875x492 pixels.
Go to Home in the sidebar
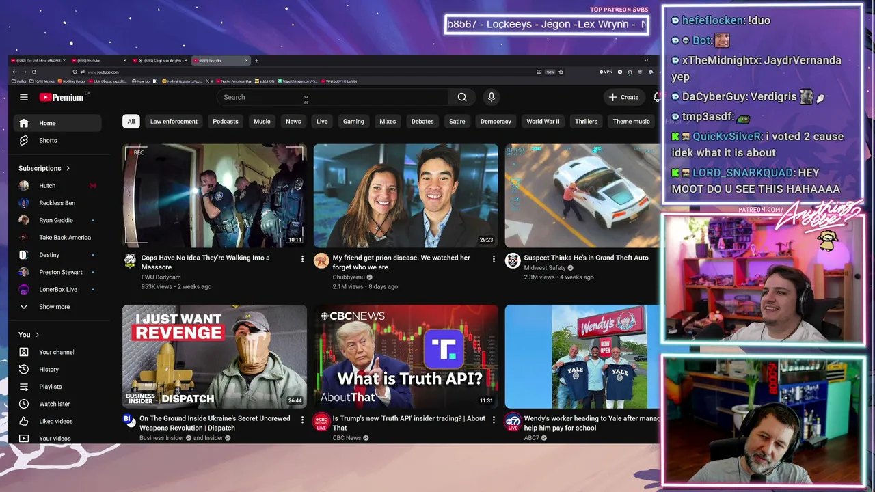pos(57,123)
